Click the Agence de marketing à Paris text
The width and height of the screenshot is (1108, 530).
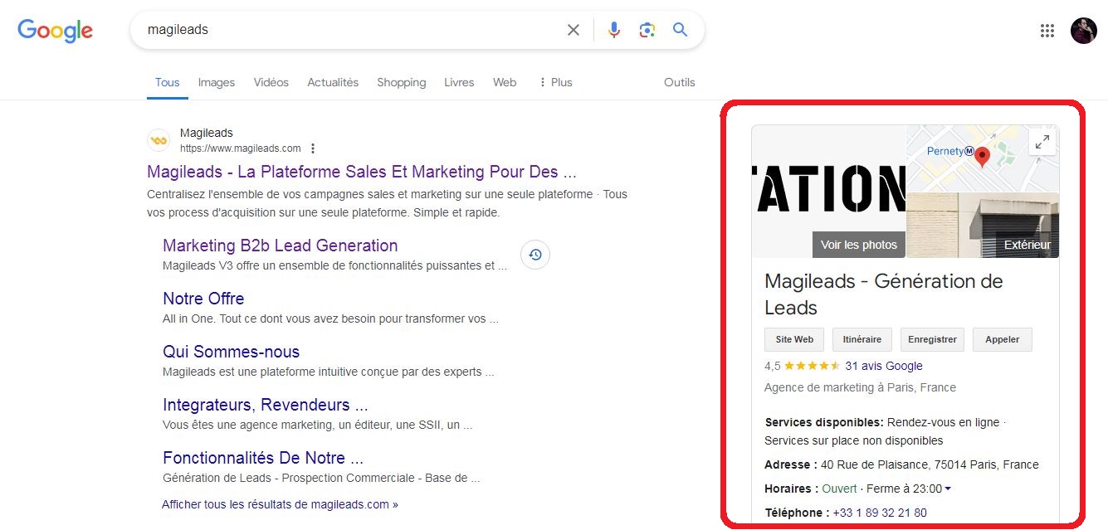pos(860,387)
